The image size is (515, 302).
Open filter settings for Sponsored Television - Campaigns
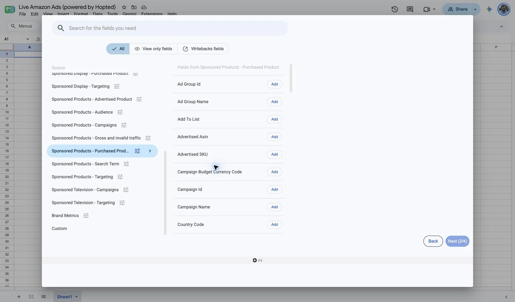tap(126, 190)
